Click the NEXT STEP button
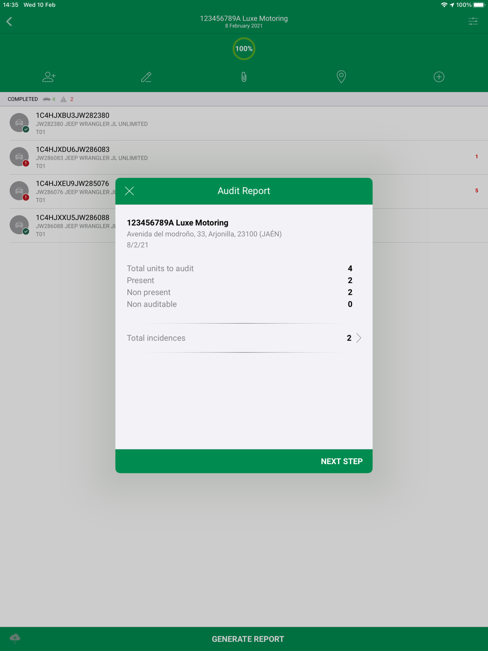 [x=342, y=461]
